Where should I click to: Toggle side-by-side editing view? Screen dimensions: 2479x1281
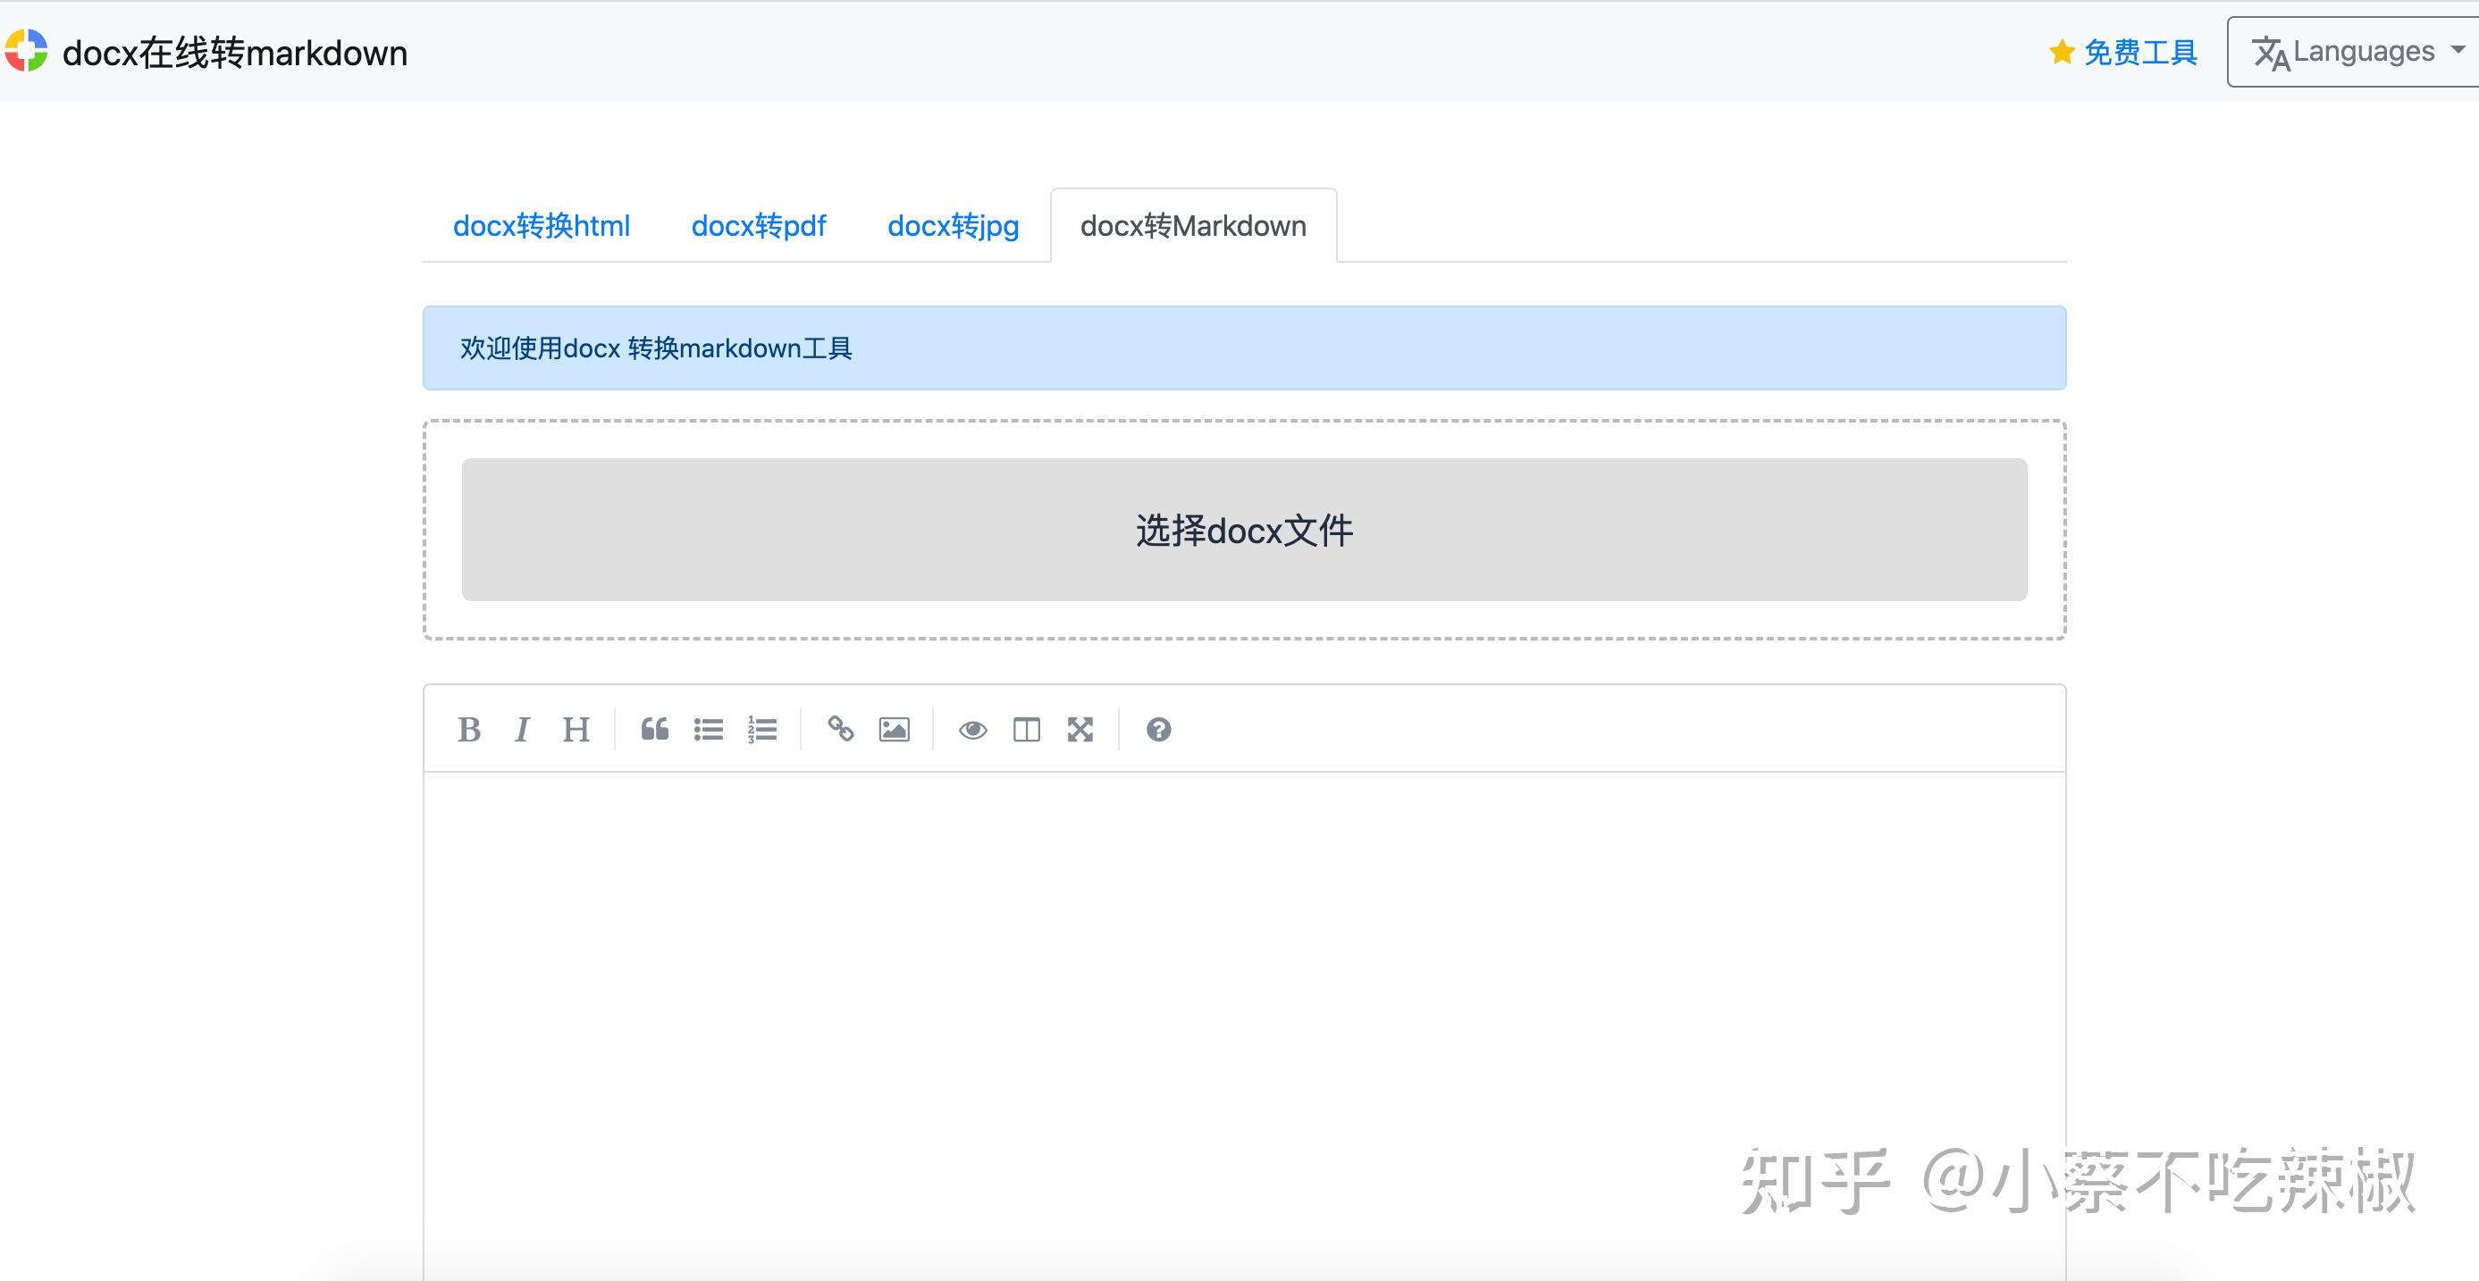tap(1026, 729)
